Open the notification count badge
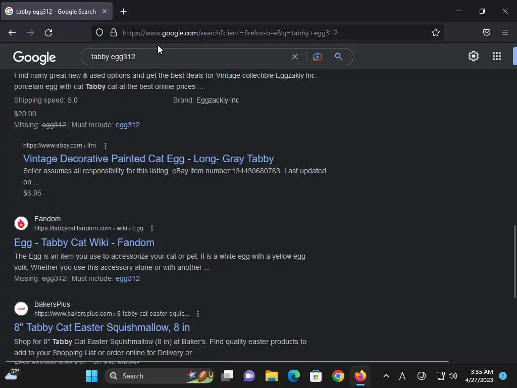 click(502, 376)
